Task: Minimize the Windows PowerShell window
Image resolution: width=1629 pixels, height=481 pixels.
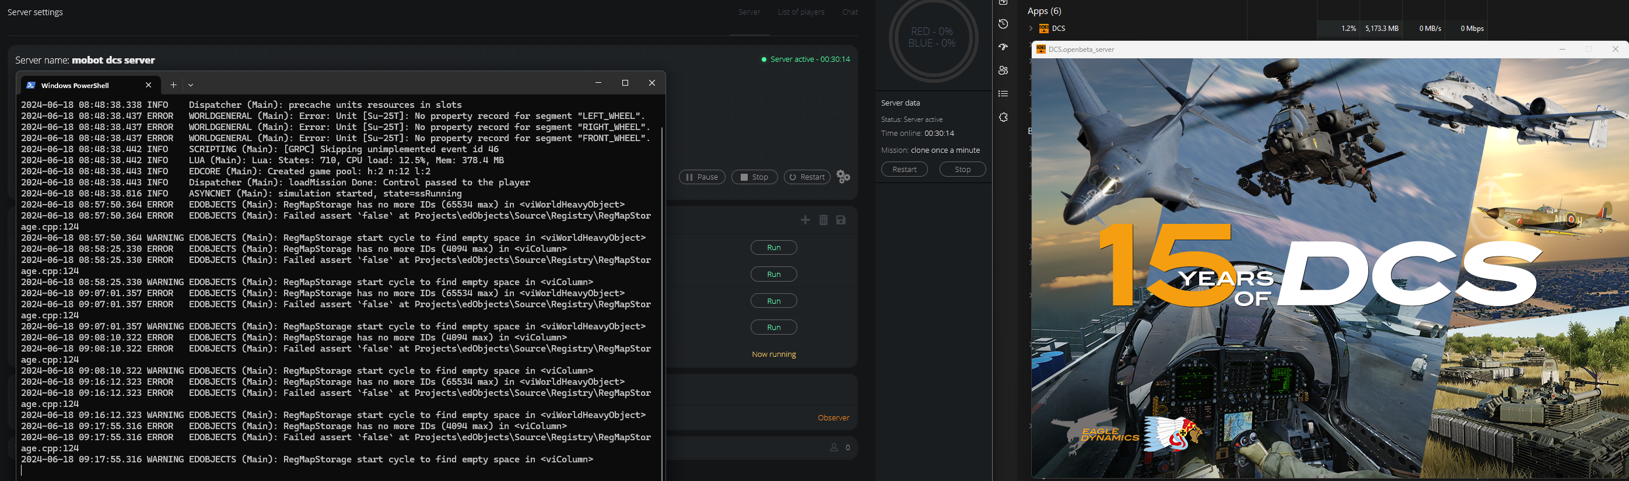Action: tap(598, 83)
